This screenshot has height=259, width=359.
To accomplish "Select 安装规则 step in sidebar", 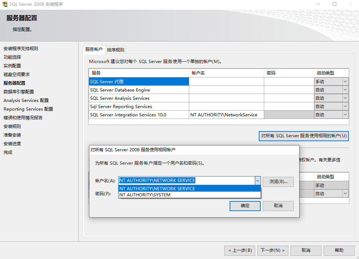I will pyautogui.click(x=12, y=126).
